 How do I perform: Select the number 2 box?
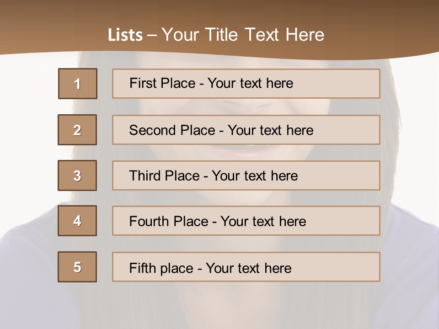pyautogui.click(x=77, y=130)
